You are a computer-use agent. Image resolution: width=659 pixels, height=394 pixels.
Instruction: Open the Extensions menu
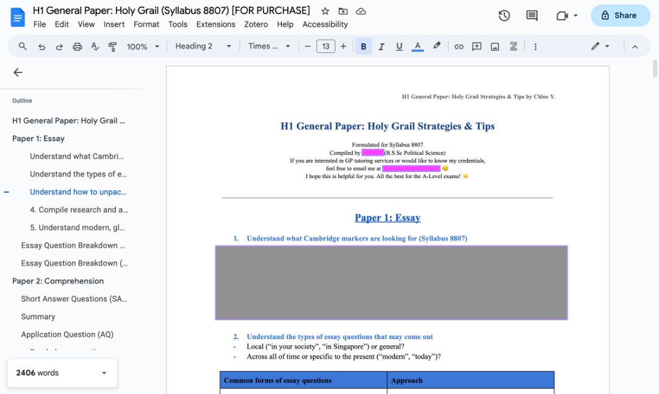(x=215, y=24)
